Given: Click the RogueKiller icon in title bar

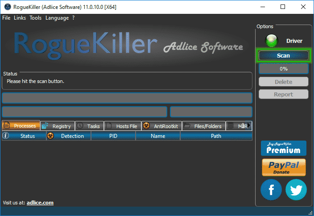Looking at the screenshot, I should [7, 7].
